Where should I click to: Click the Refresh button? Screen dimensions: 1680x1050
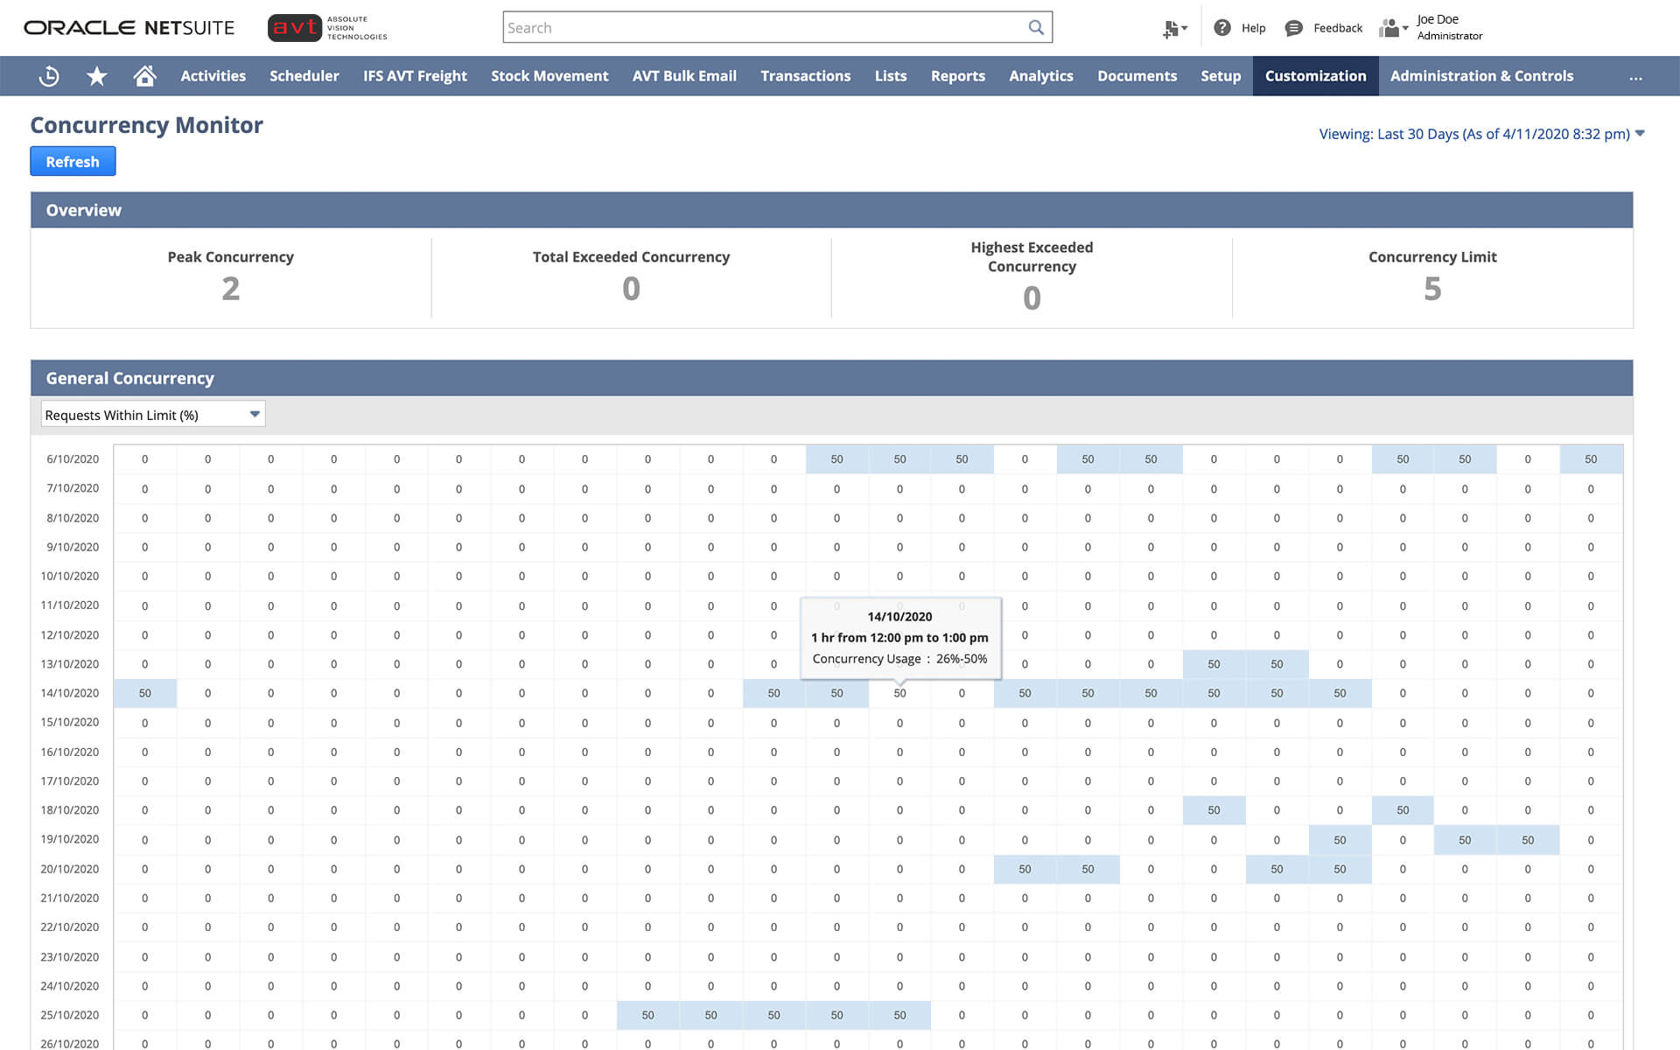pyautogui.click(x=73, y=162)
